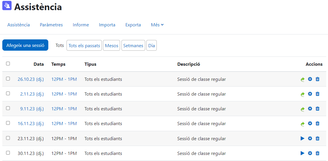Take attendance for 23.11.23 session (play icon)

(x=303, y=138)
